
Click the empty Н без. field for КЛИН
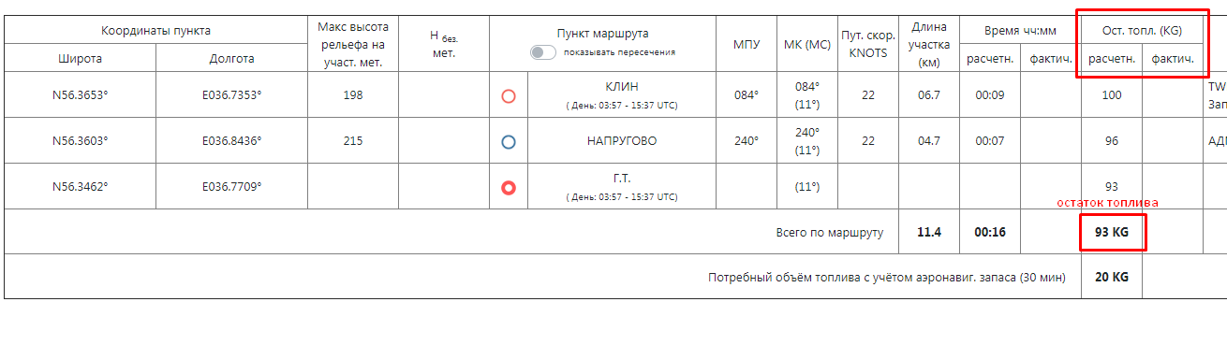(x=444, y=95)
